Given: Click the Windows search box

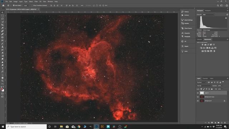Looking at the screenshot, I should tap(26, 126).
